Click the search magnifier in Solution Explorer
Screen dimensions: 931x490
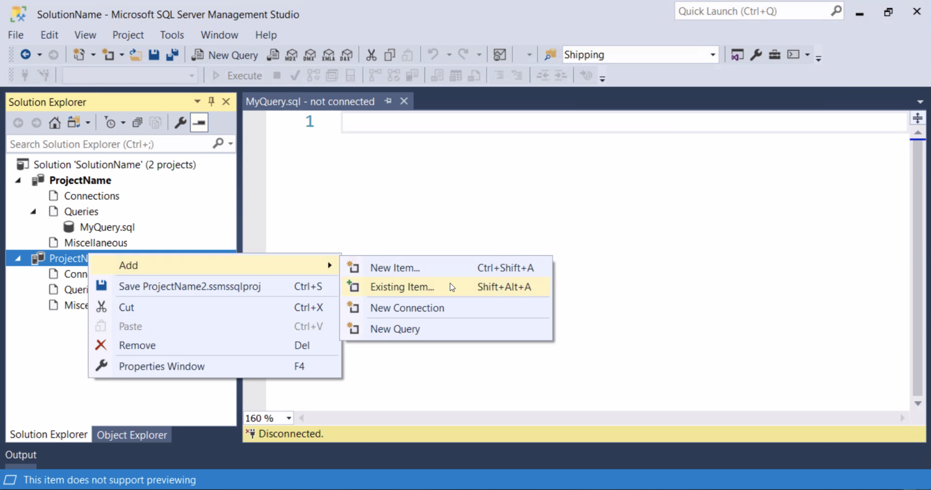[x=218, y=144]
